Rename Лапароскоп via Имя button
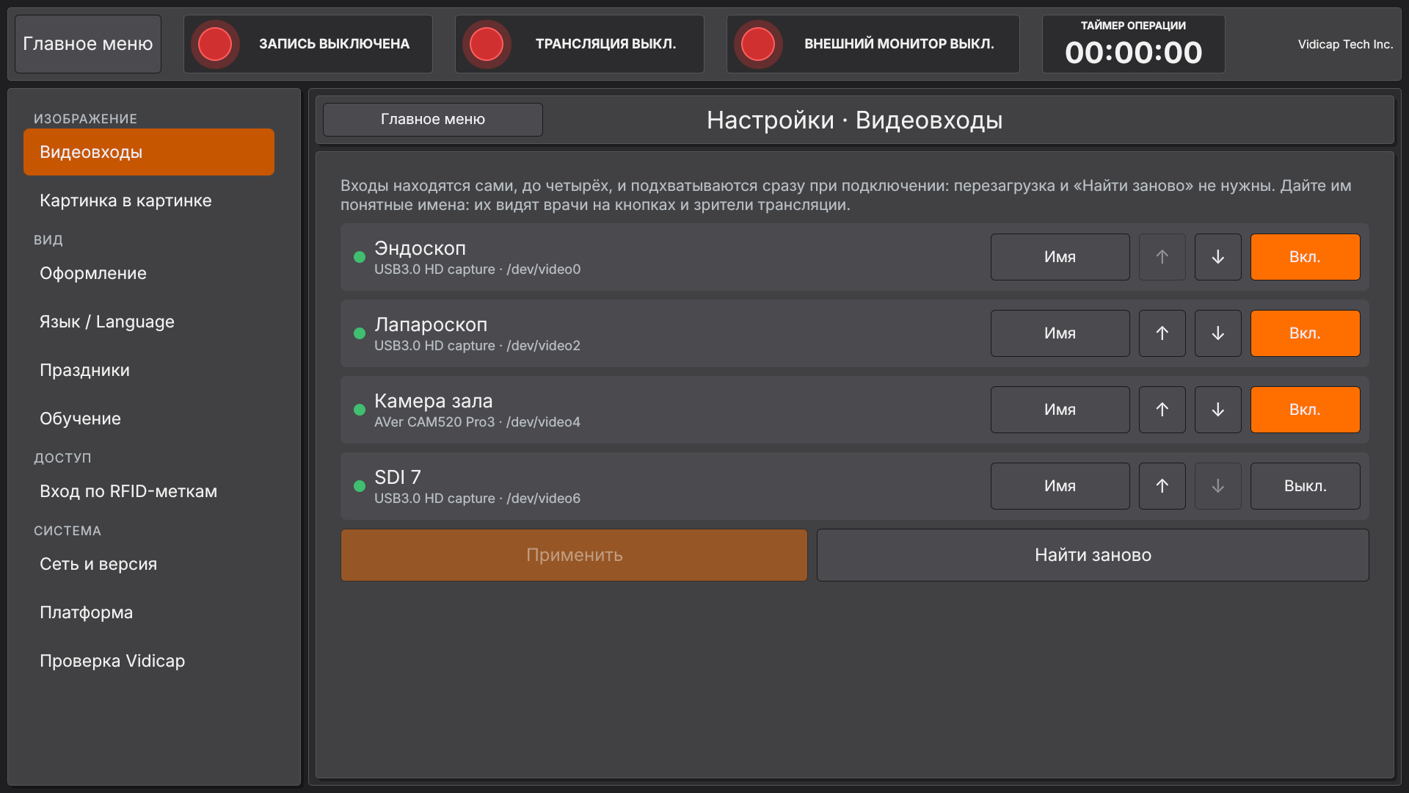1409x793 pixels. coord(1060,333)
